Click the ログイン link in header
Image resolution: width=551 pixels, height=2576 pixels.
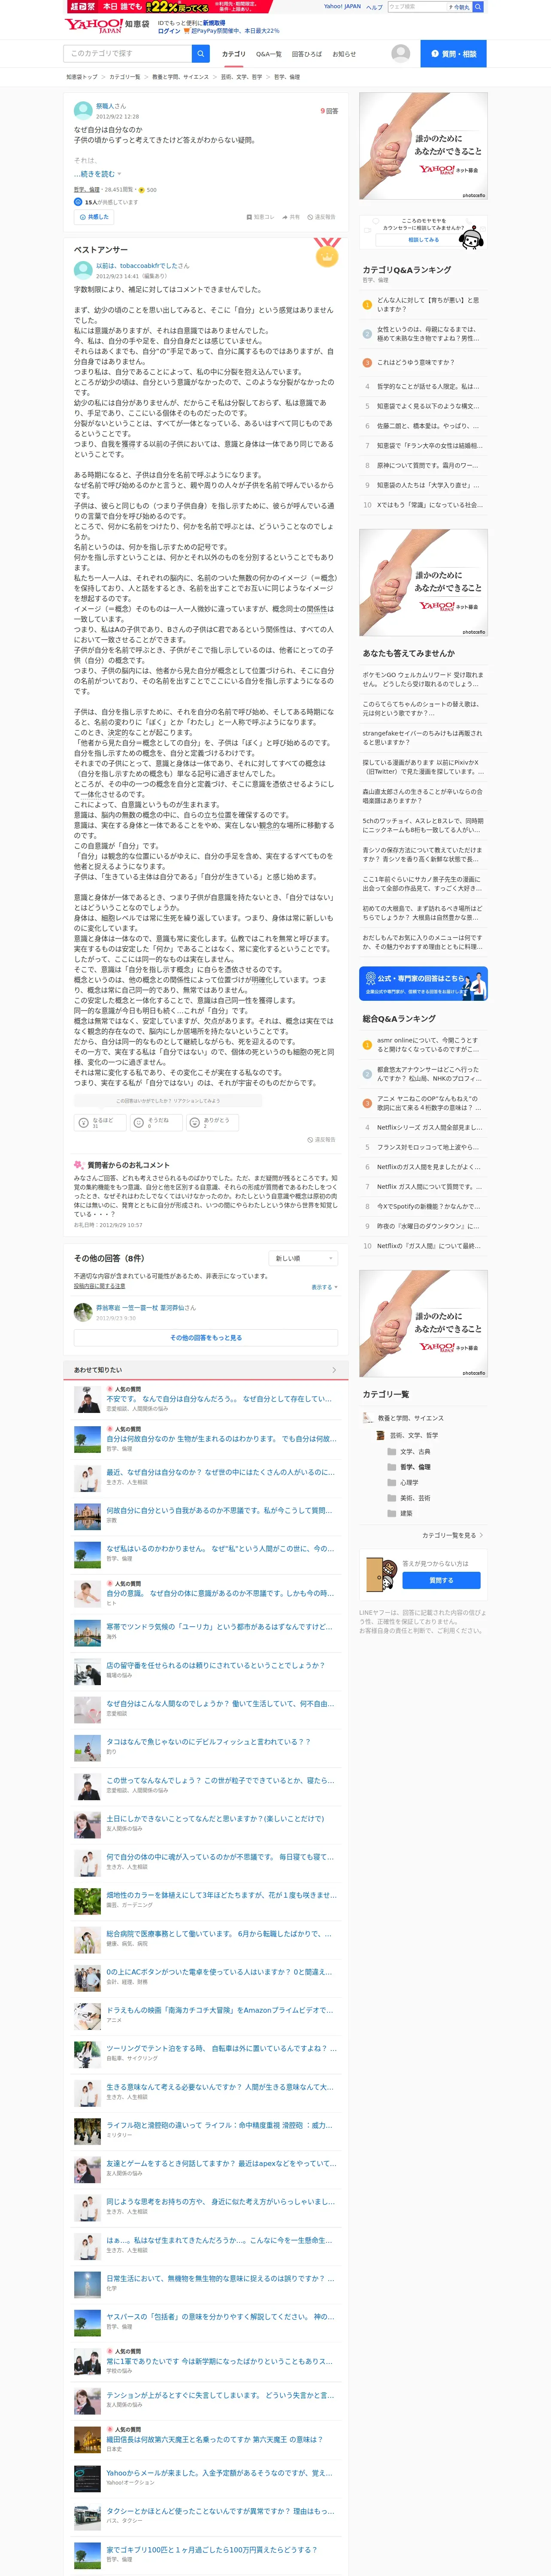click(169, 31)
